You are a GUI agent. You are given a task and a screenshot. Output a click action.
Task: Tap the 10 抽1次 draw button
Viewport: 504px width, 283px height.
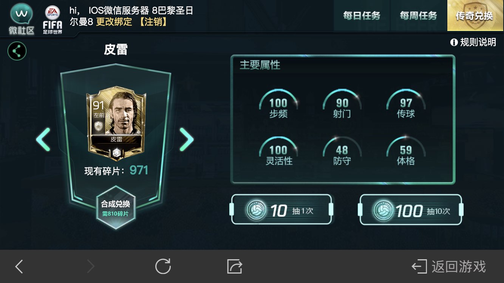(281, 210)
